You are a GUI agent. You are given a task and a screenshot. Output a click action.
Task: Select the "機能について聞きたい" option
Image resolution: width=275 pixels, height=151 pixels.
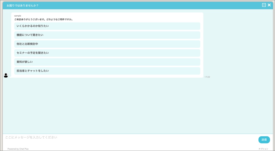coord(107,35)
